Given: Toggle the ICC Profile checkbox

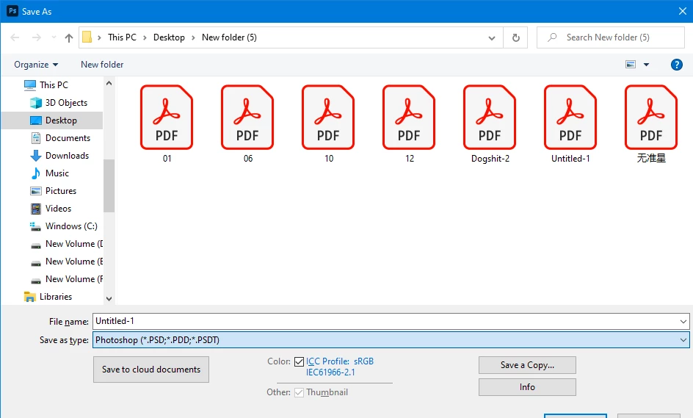Looking at the screenshot, I should [x=300, y=362].
